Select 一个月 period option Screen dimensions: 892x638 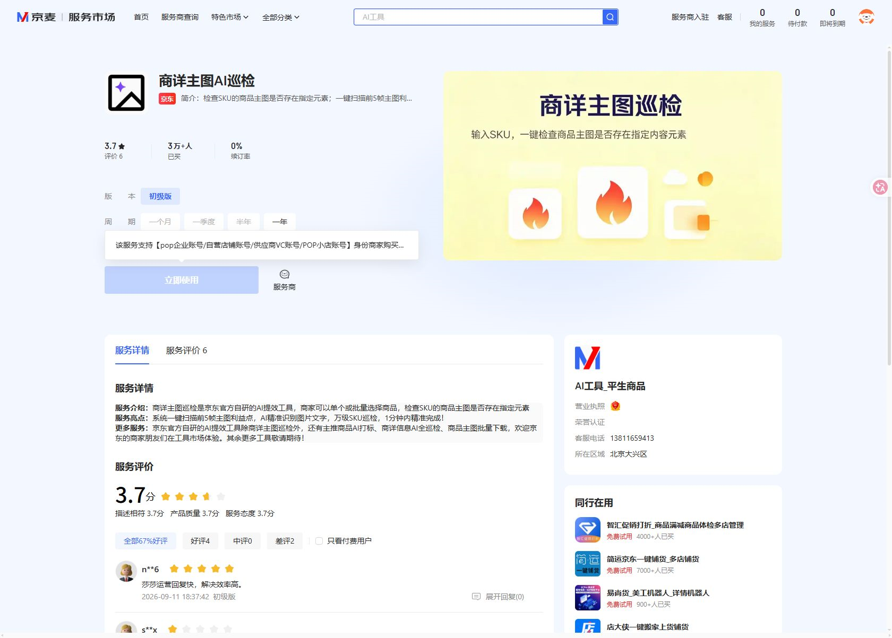coord(160,222)
